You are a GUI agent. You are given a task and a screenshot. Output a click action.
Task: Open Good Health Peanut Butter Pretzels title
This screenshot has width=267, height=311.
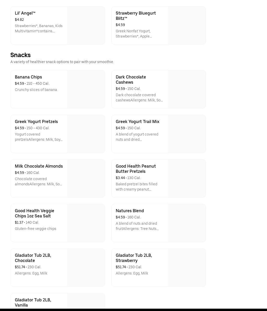click(x=136, y=169)
